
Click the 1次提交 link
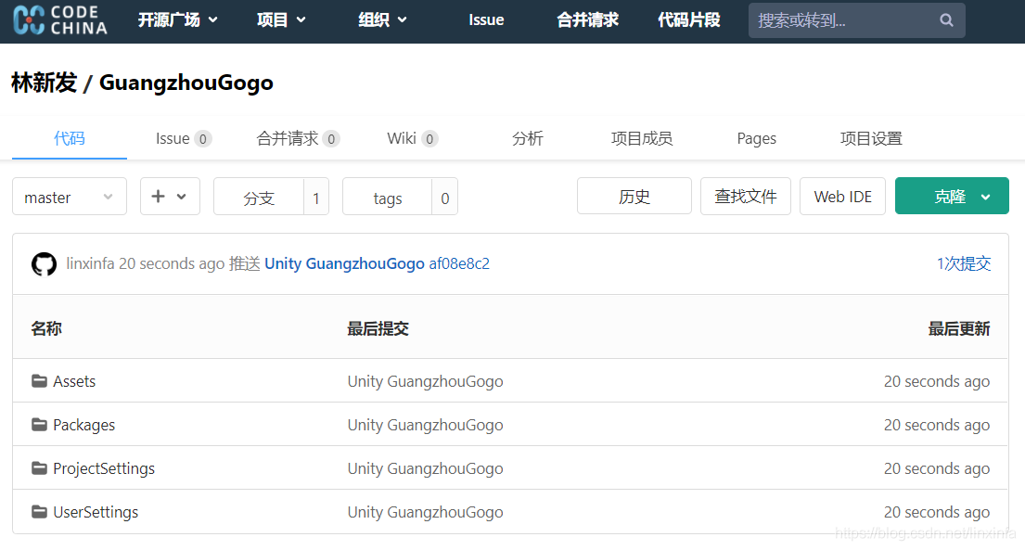[x=964, y=264]
